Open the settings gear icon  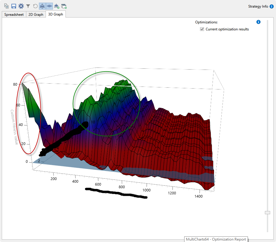click(x=21, y=6)
